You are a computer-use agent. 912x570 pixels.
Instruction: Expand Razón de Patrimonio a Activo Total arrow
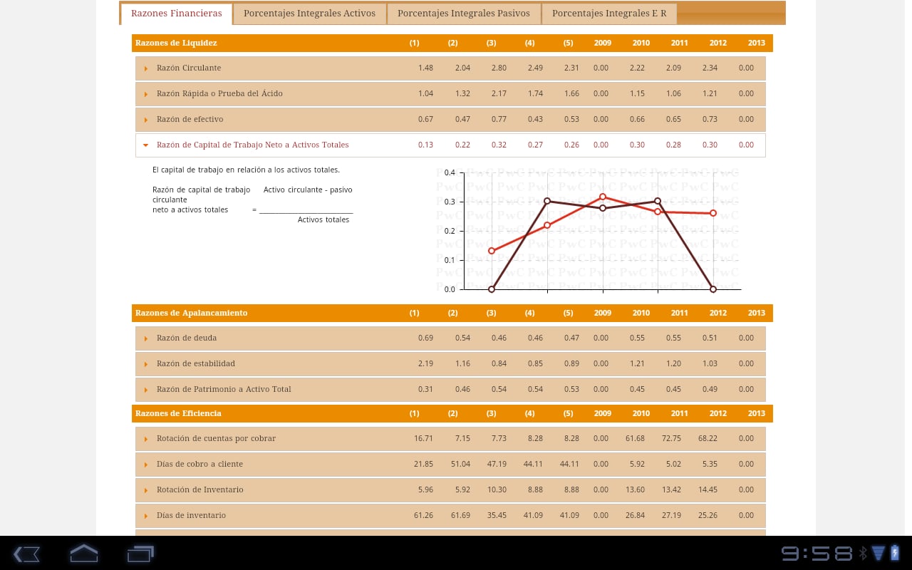[x=146, y=390]
